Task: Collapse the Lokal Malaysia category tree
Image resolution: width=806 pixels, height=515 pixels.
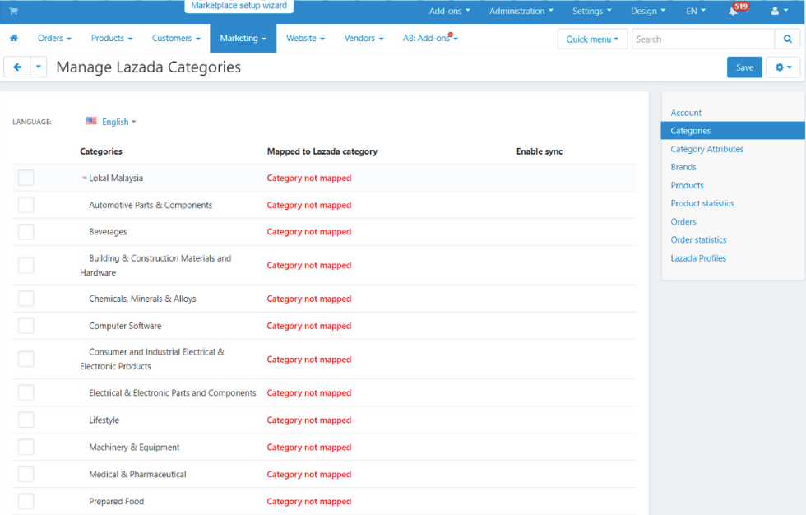Action: pyautogui.click(x=84, y=178)
